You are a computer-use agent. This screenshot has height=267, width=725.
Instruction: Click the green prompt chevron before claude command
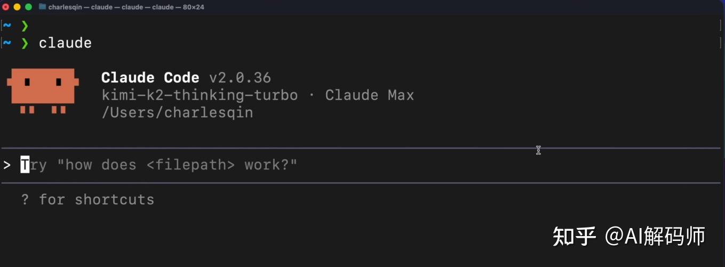tap(25, 43)
